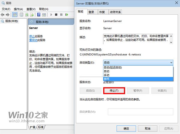The image size is (180, 134).
Task: Click the blue Help question-mark icon
Action: [39, 15]
